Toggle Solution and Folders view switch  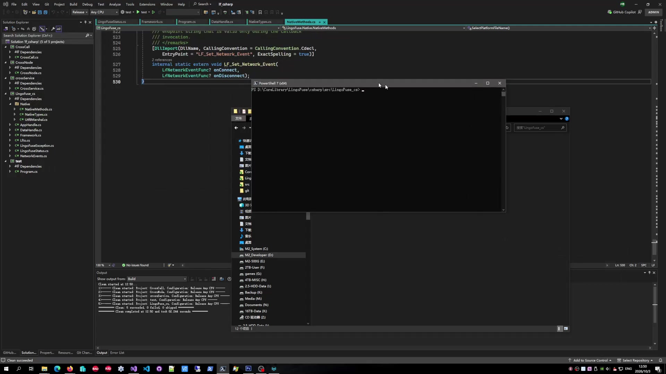(x=6, y=29)
